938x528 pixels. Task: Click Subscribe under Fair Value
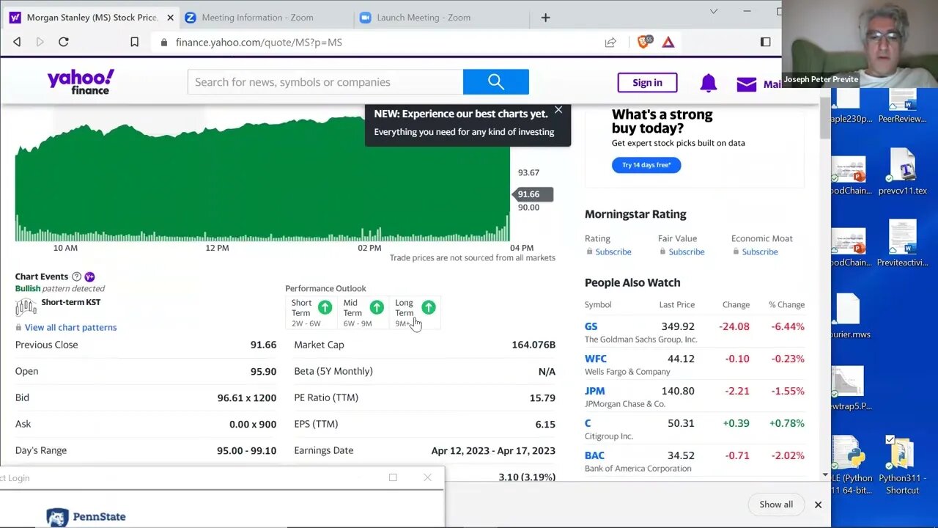tap(687, 252)
